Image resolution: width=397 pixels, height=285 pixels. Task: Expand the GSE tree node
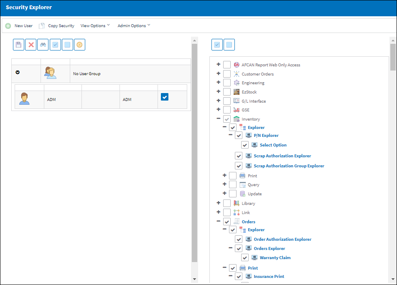(219, 109)
